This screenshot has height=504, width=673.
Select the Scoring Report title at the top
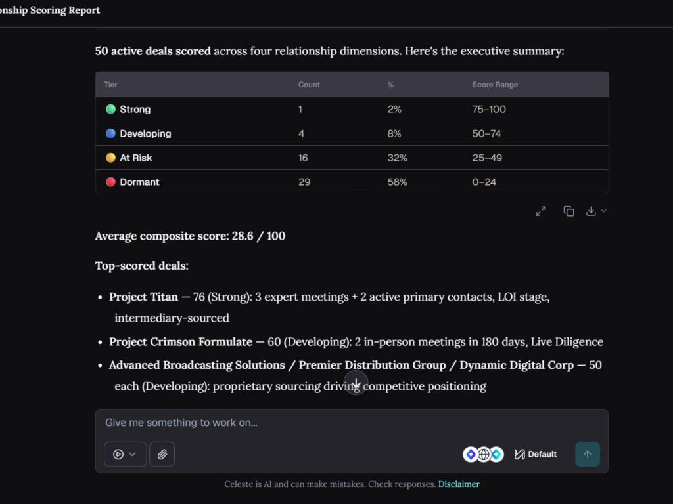(50, 10)
